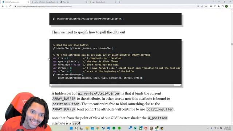
Task: Open Visual Studio Code from the taskbar
Action: pyautogui.click(x=108, y=128)
